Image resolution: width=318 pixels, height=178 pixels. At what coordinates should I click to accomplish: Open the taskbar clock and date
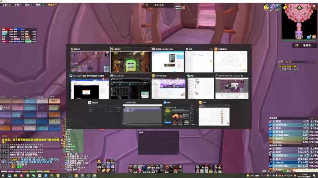(x=304, y=176)
